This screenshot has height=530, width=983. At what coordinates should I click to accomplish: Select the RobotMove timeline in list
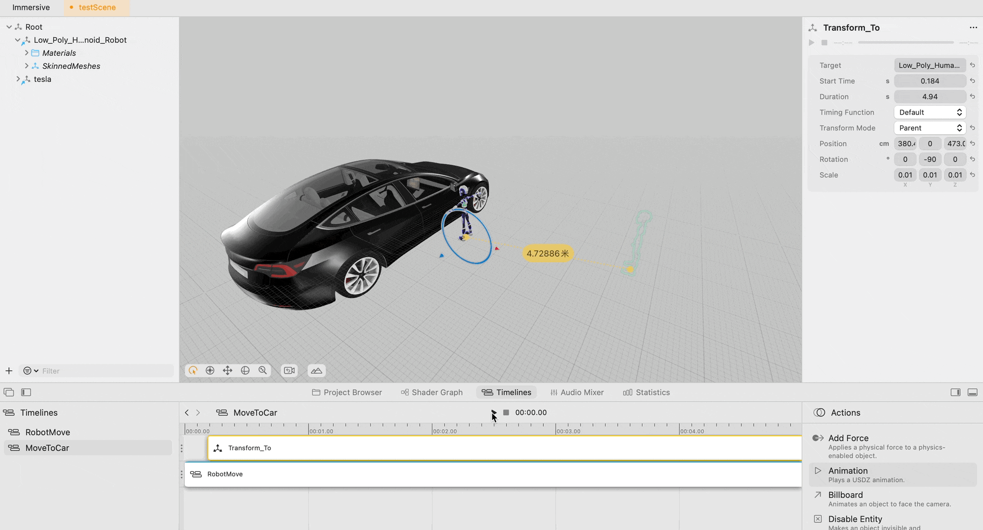(48, 432)
